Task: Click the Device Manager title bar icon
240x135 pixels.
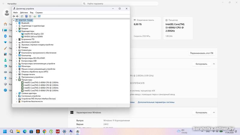Action: [x=14, y=9]
